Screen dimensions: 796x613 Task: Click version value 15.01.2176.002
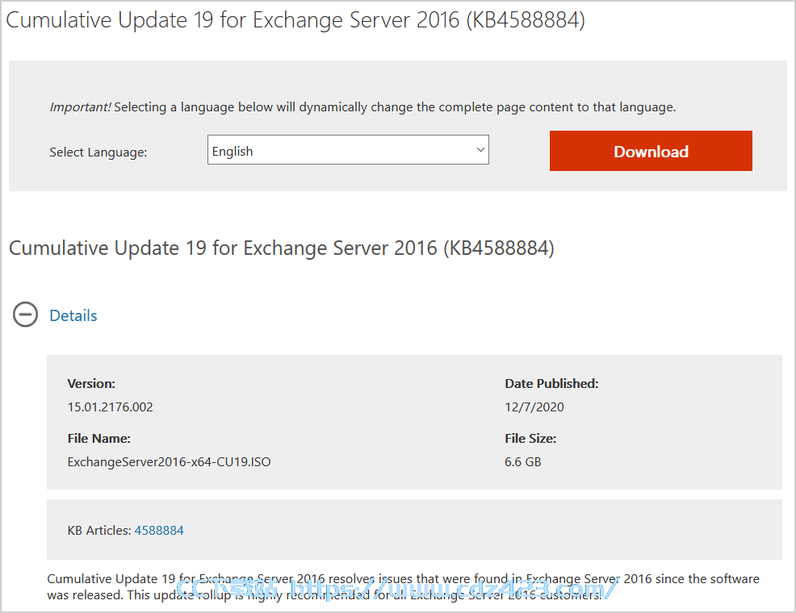click(x=110, y=407)
